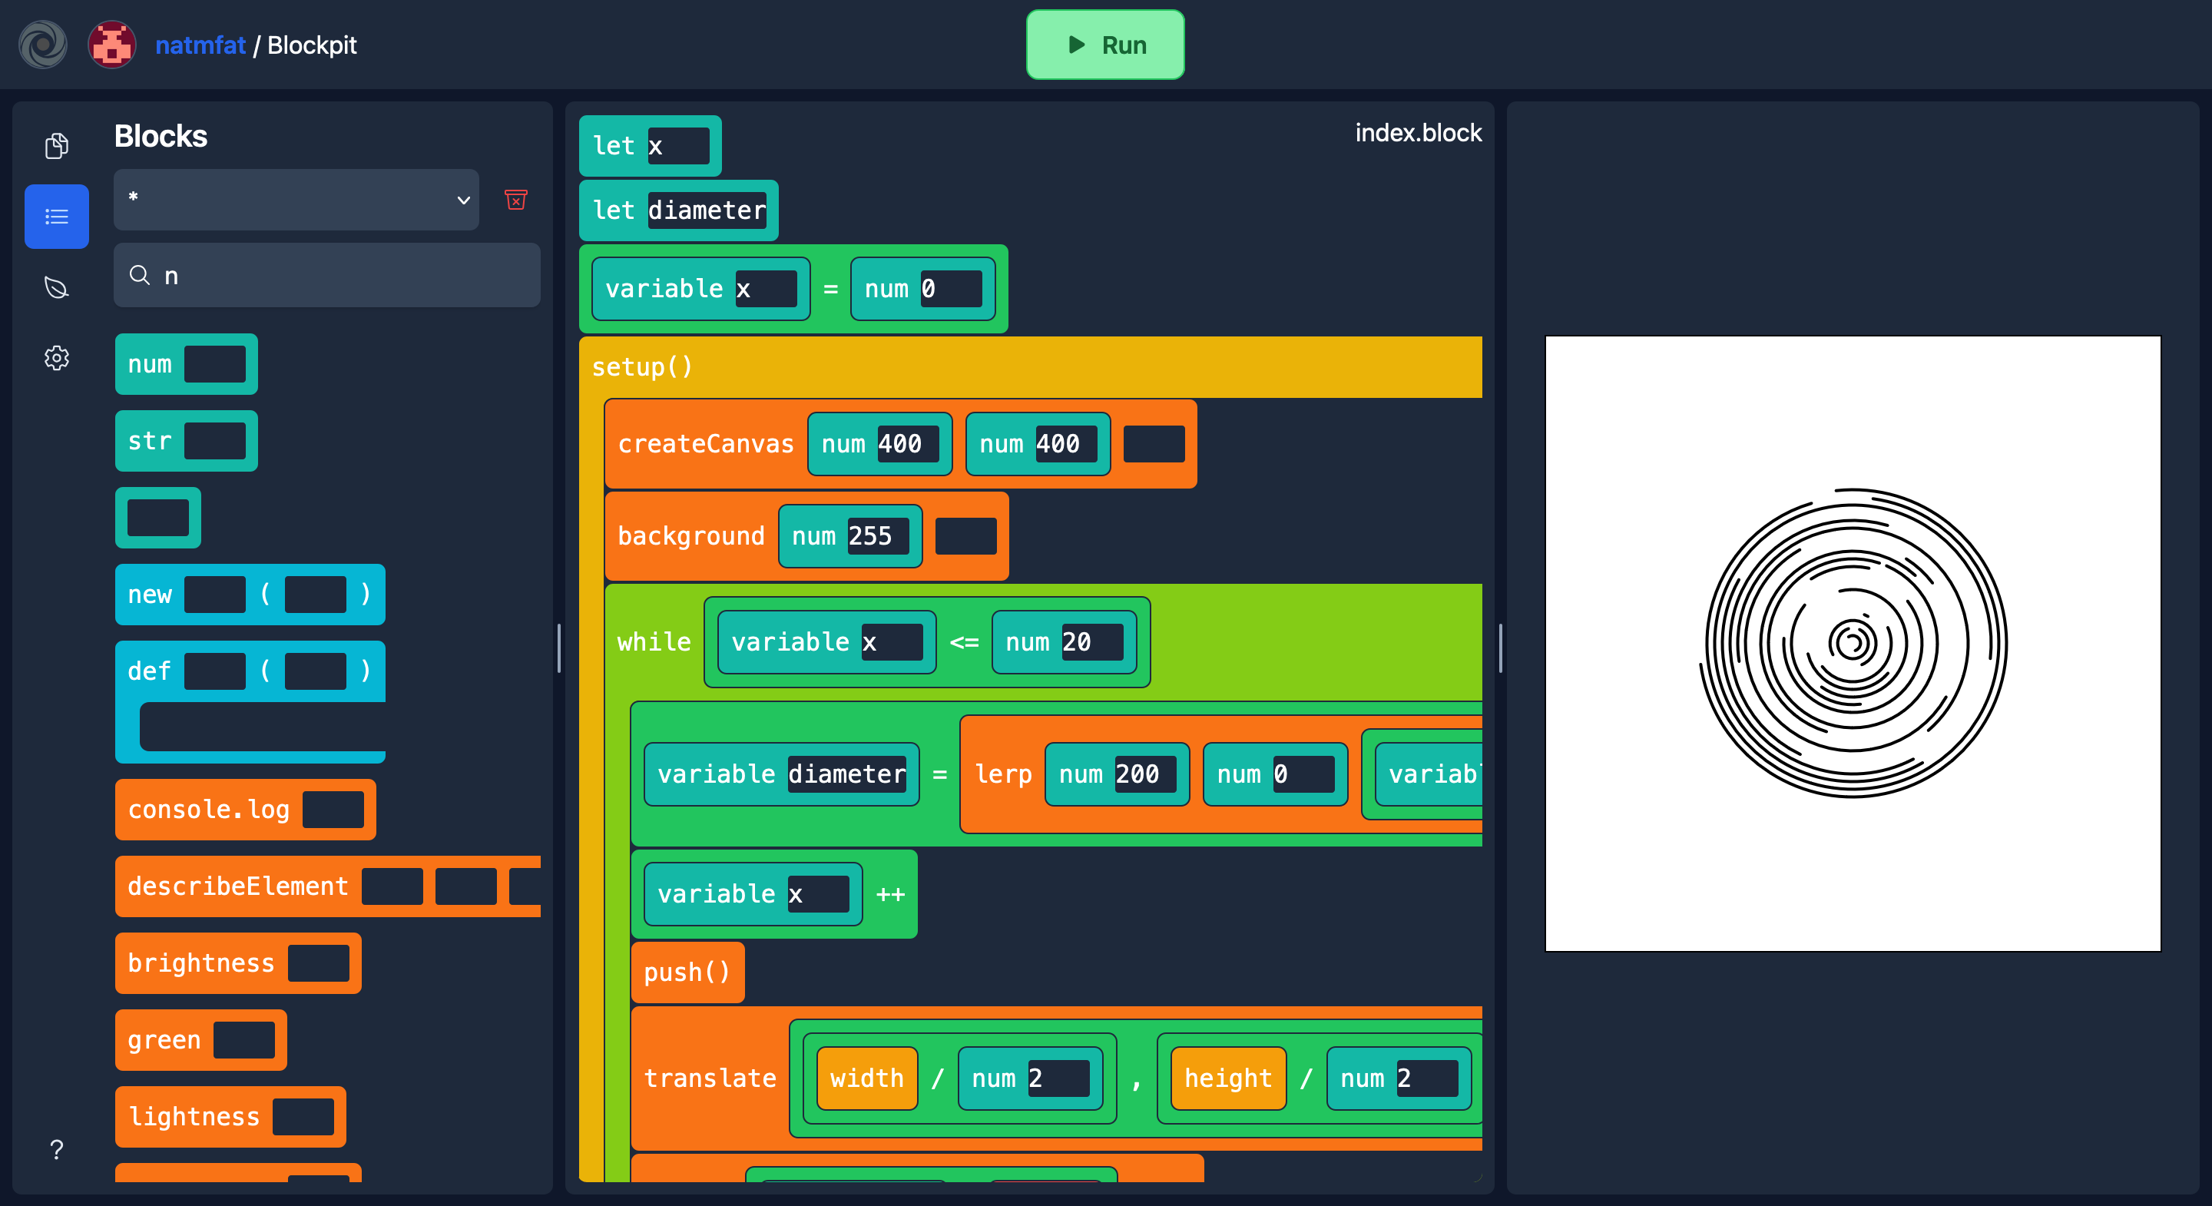2212x1206 pixels.
Task: Click the while condition variable x field
Action: (892, 642)
